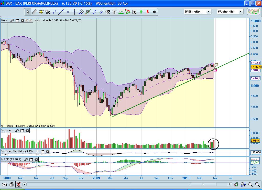This screenshot has width=262, height=190.
Task: Open settings for MACD (12 26 9)
Action: pyautogui.click(x=26, y=159)
